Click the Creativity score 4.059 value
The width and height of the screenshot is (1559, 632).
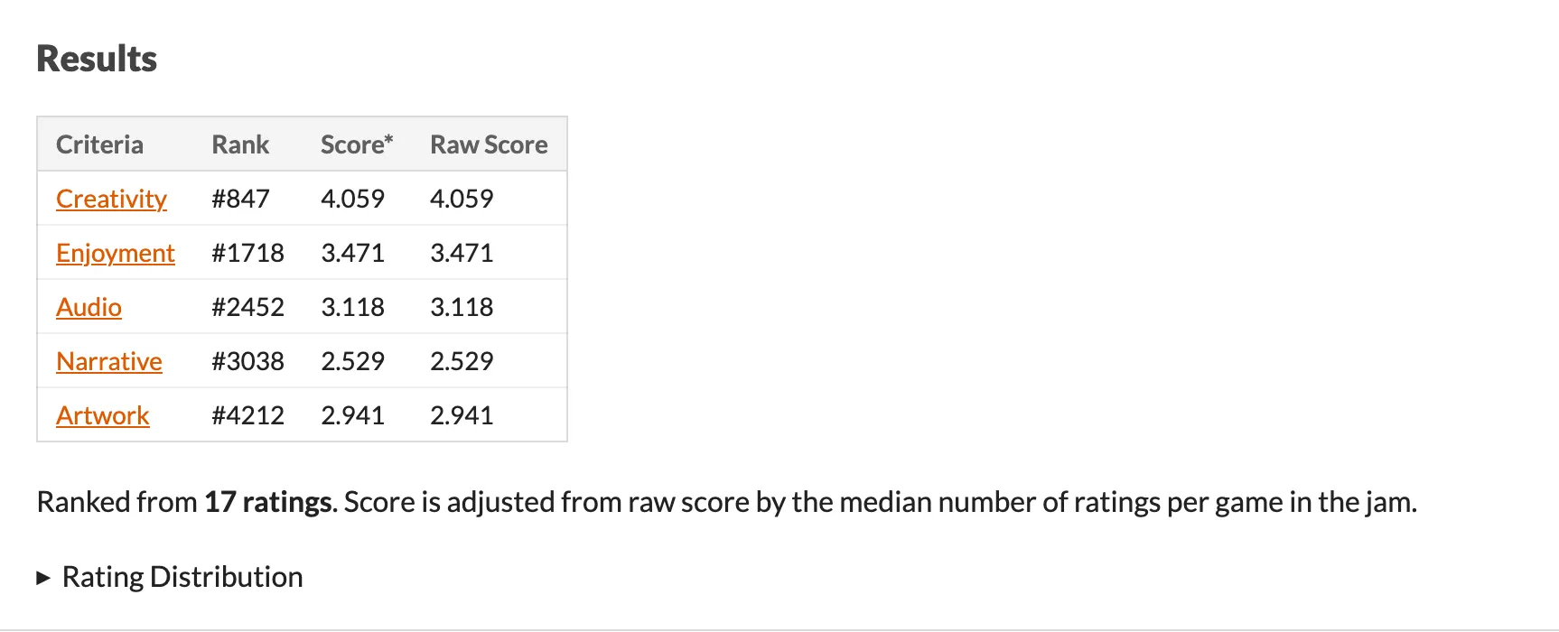(353, 199)
